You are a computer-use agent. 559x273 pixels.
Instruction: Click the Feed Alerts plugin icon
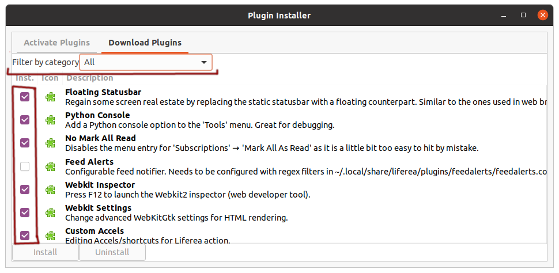point(50,166)
